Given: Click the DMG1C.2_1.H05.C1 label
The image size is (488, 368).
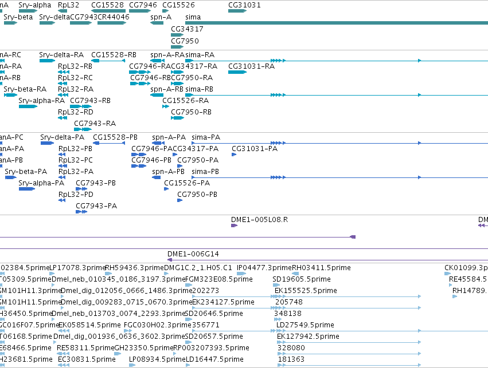Looking at the screenshot, I should (x=198, y=268).
